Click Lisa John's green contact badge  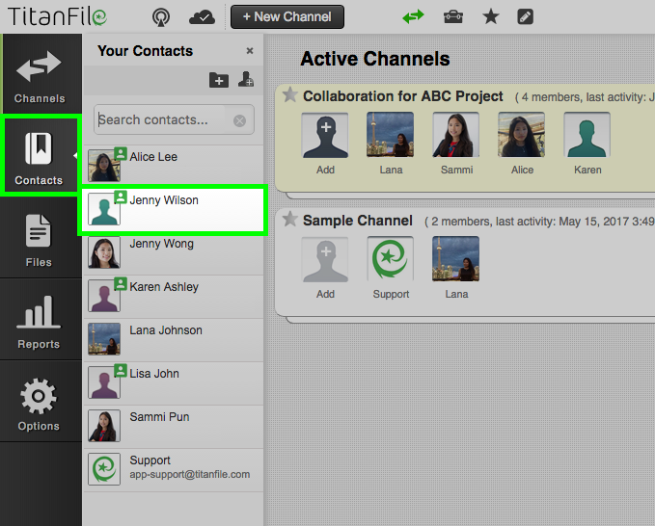[x=121, y=370]
